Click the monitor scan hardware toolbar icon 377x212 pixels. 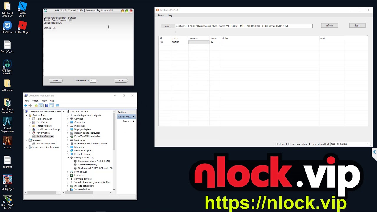coord(57,105)
